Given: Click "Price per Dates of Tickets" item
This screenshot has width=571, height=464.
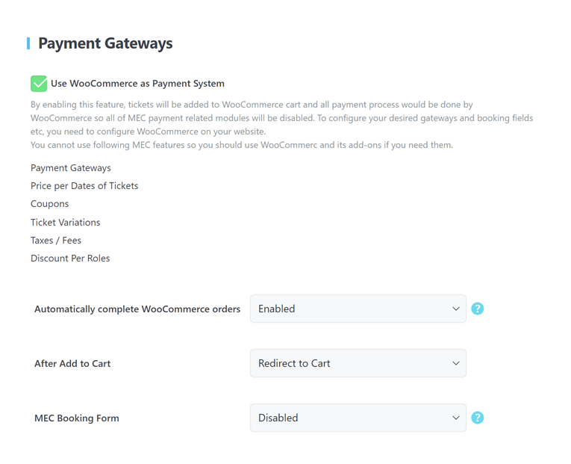Looking at the screenshot, I should coord(84,186).
